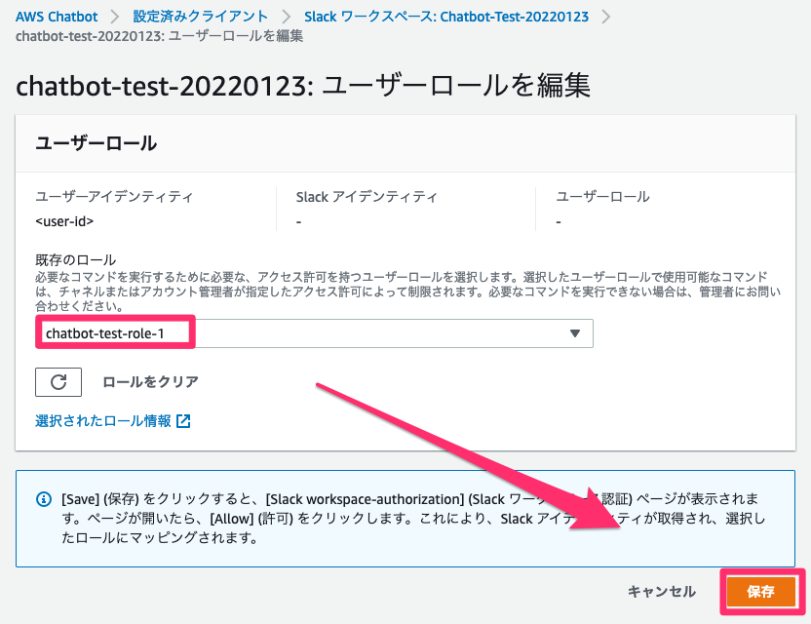Open 設定済みクライアント breadcrumb link
Screen dimensions: 811x624
coord(200,17)
